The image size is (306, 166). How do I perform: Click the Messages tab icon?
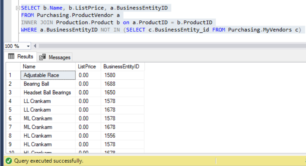coord(42,57)
